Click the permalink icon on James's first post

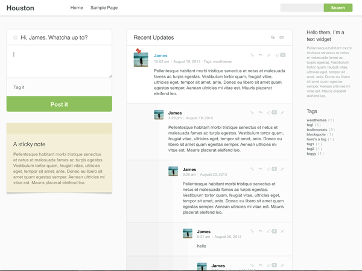coord(253,55)
